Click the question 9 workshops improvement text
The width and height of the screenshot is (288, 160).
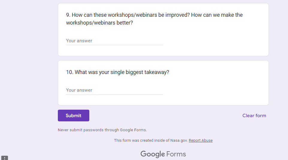click(x=154, y=19)
